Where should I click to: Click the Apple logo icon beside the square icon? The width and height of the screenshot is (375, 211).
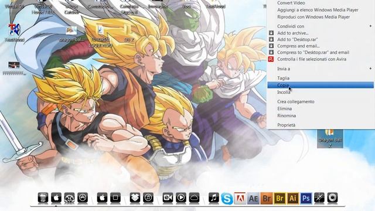pyautogui.click(x=102, y=198)
